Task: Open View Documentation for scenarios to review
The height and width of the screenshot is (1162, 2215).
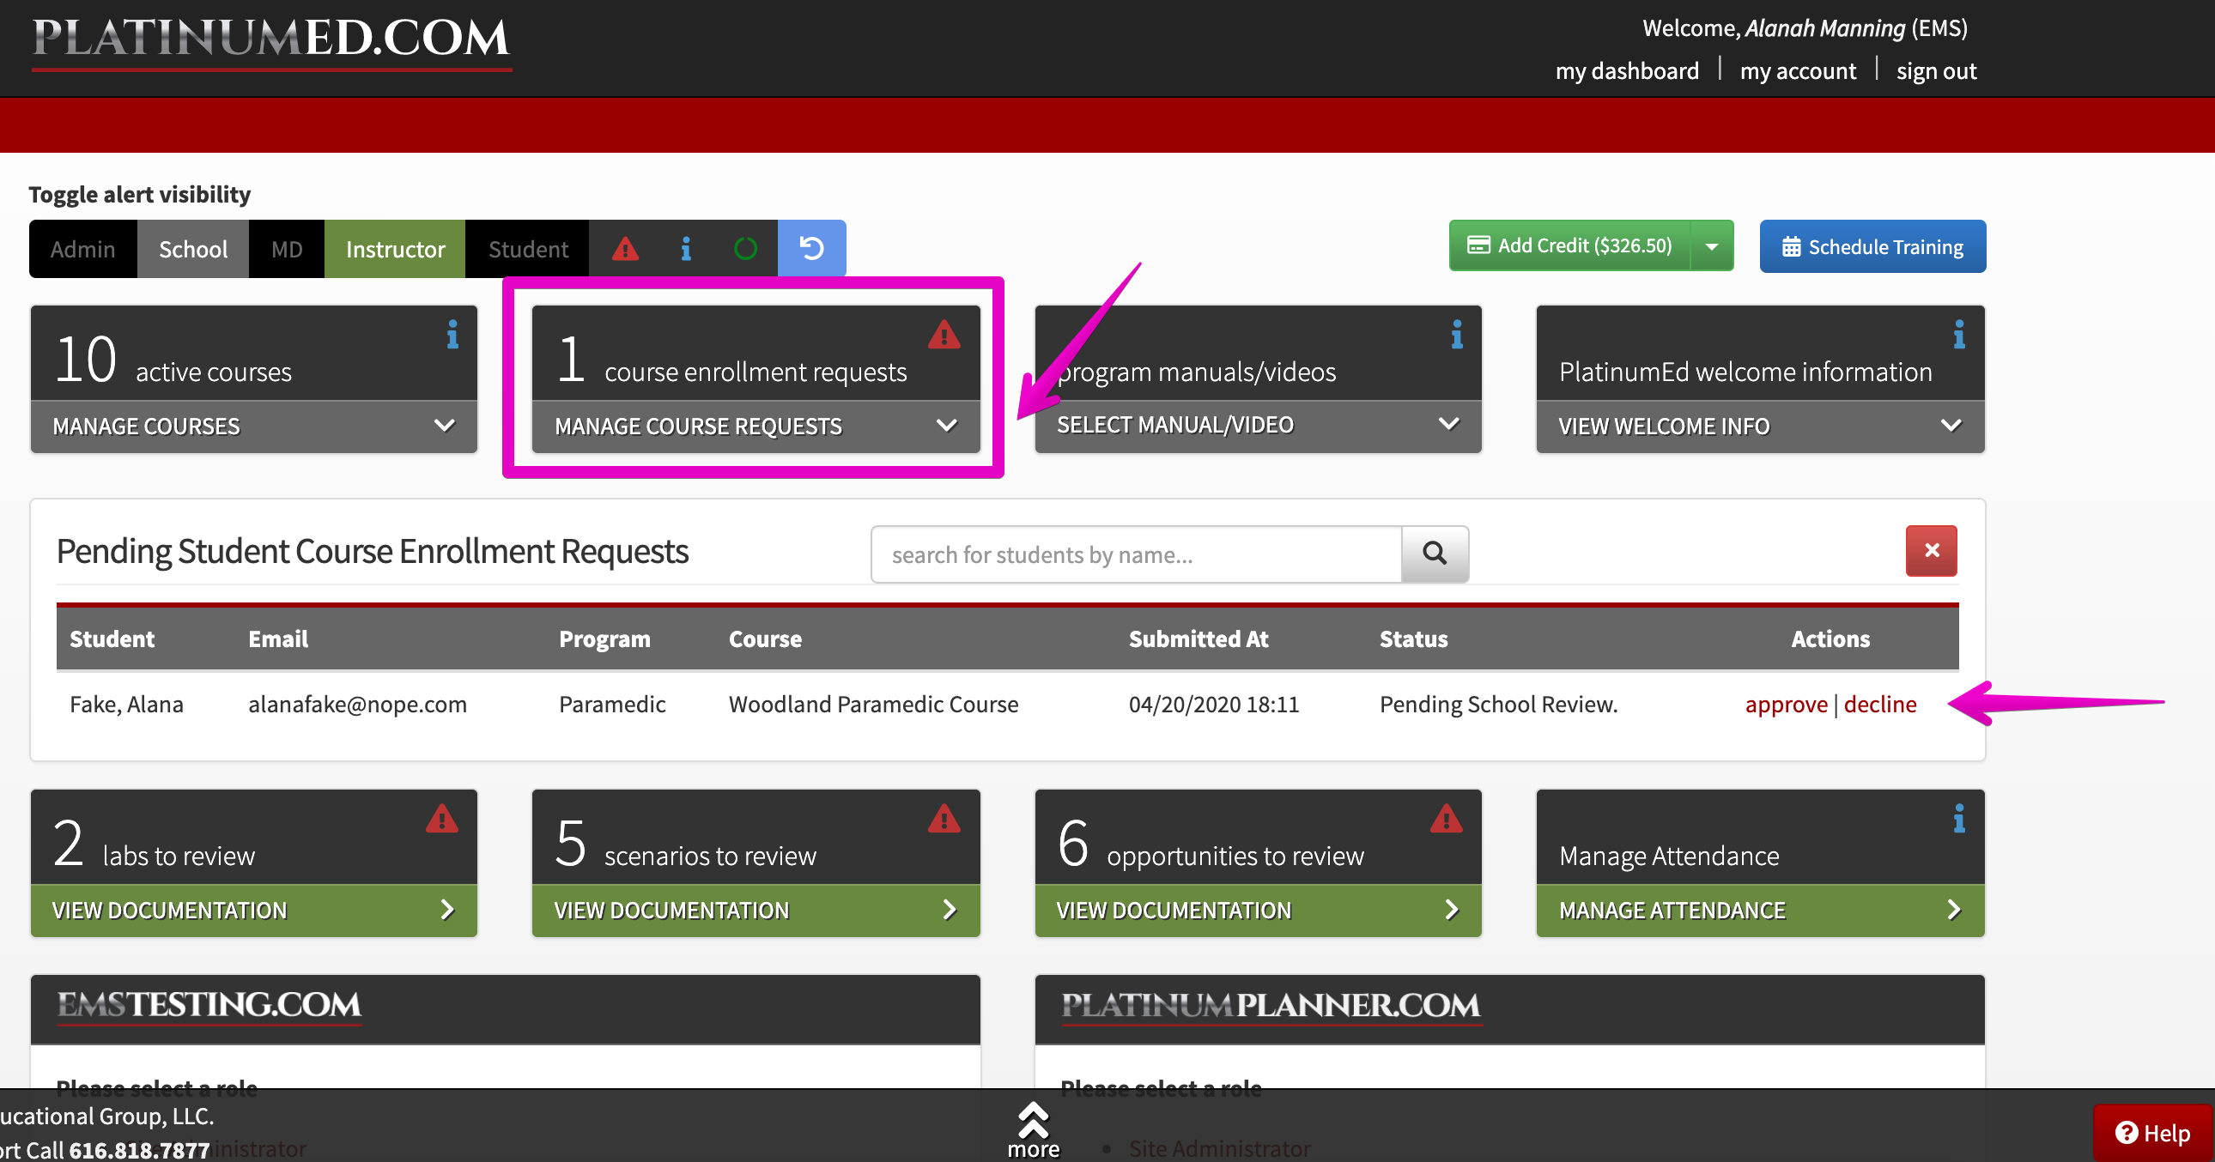Action: 756,911
